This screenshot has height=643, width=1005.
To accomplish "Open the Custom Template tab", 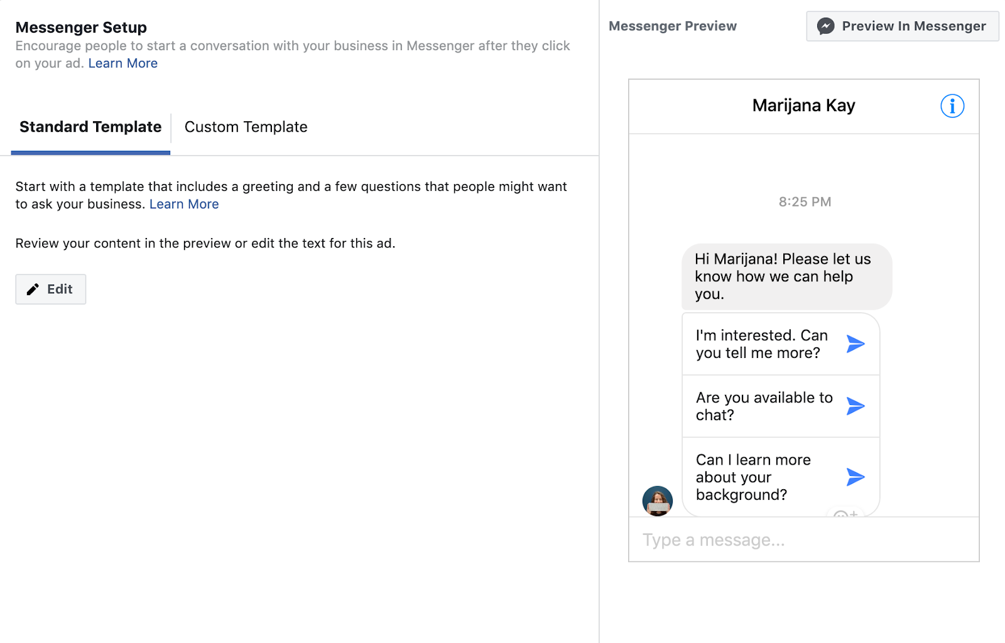I will (246, 127).
